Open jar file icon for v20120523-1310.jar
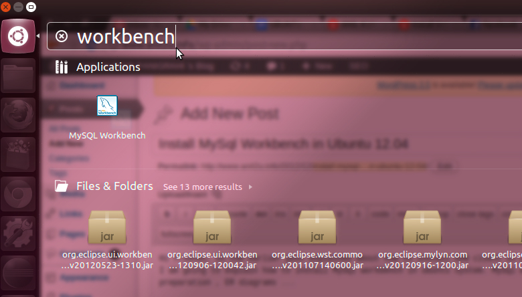This screenshot has width=522, height=297. 107,227
